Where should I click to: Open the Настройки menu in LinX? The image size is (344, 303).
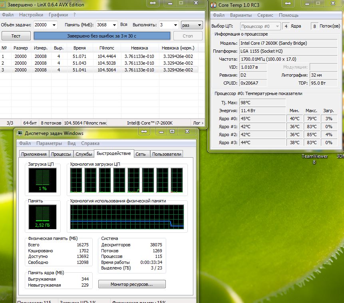(31, 15)
